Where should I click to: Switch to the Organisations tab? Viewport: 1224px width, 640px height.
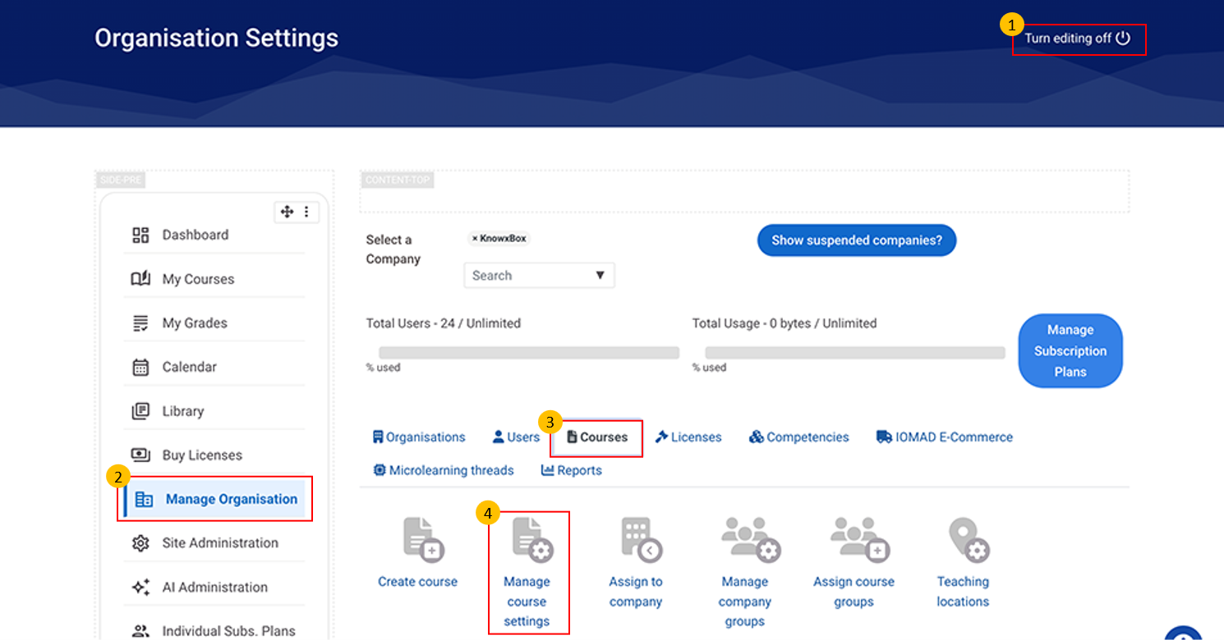point(419,437)
